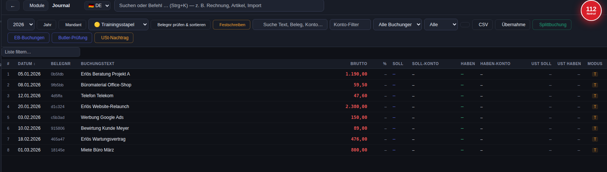
Task: Click the T mode badge for Bewirtung Kunde Meyer
Action: (595, 128)
